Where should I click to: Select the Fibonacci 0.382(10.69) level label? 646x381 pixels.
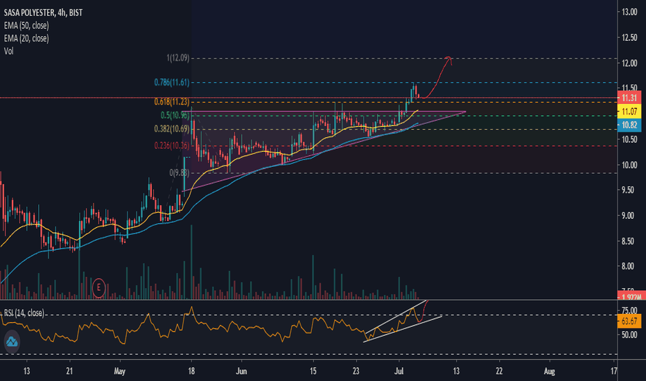tap(172, 129)
